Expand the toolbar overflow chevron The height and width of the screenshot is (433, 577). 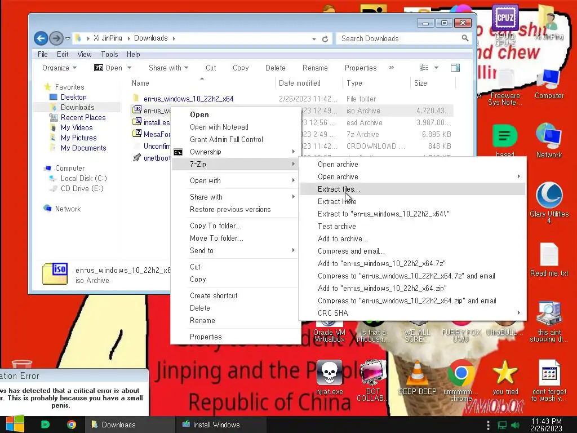click(392, 68)
